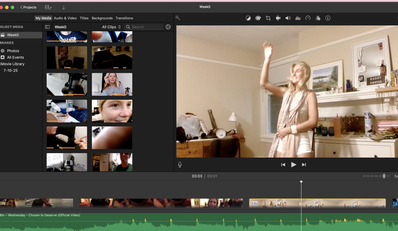Toggle the libraries sidebar list
398x231 pixels.
tap(47, 27)
